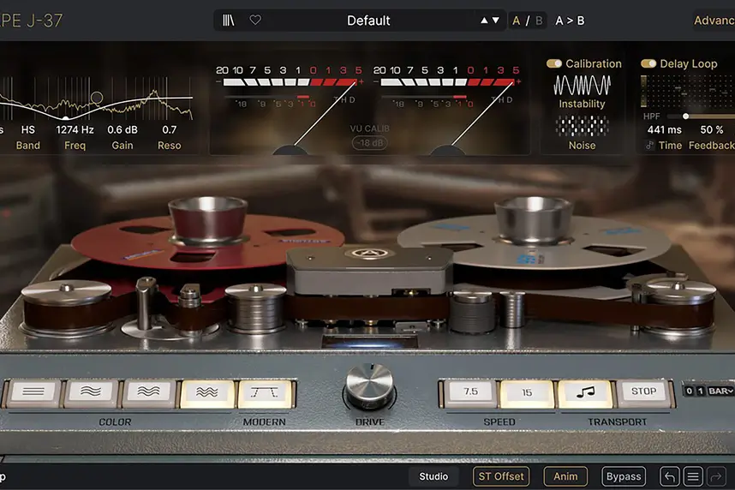This screenshot has height=490, width=735.
Task: Step to next preset with down arrow
Action: point(495,21)
